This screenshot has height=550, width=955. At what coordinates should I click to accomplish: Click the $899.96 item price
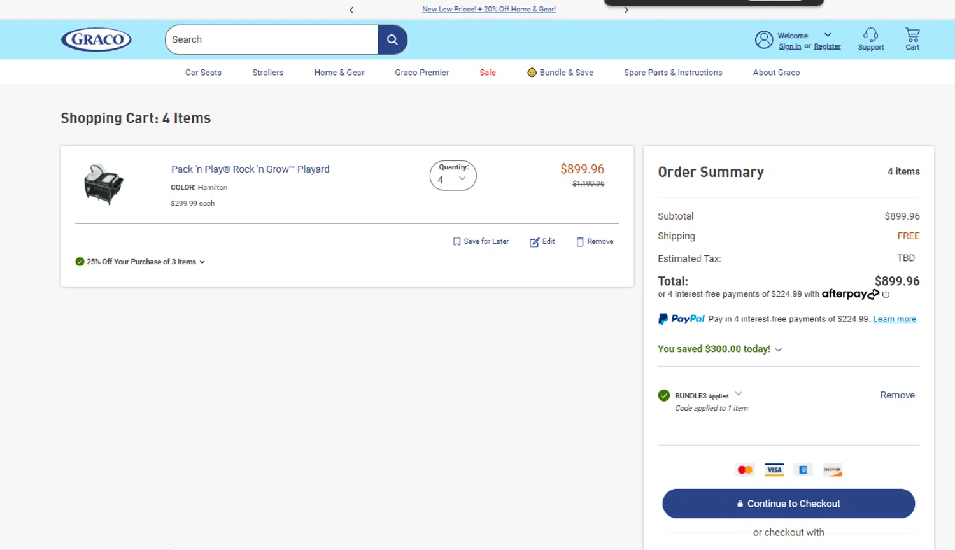pyautogui.click(x=582, y=169)
